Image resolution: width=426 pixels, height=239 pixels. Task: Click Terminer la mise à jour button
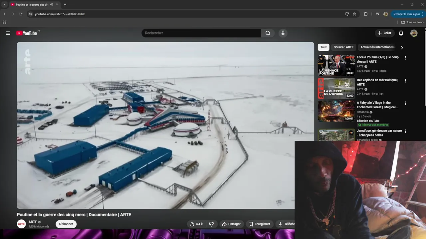(x=406, y=14)
